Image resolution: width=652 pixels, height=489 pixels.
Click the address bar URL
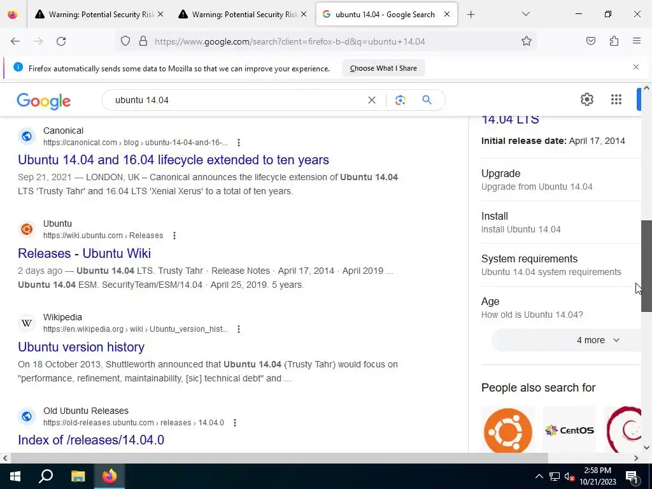point(290,41)
